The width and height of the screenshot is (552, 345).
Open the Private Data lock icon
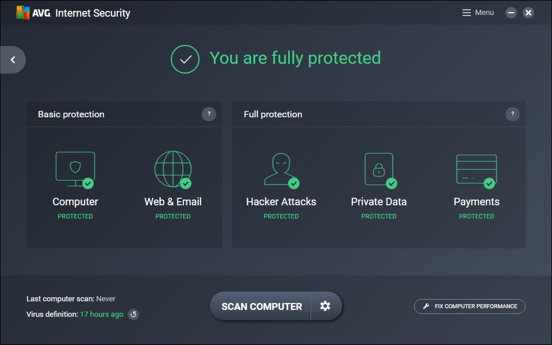pyautogui.click(x=378, y=169)
